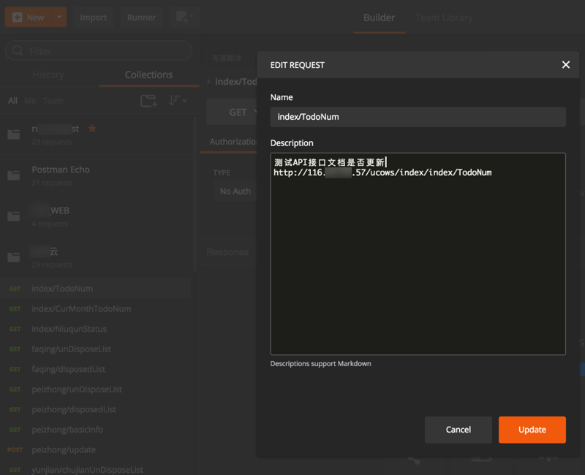The image size is (585, 475).
Task: Click the new collection folder icon
Action: coord(148,101)
